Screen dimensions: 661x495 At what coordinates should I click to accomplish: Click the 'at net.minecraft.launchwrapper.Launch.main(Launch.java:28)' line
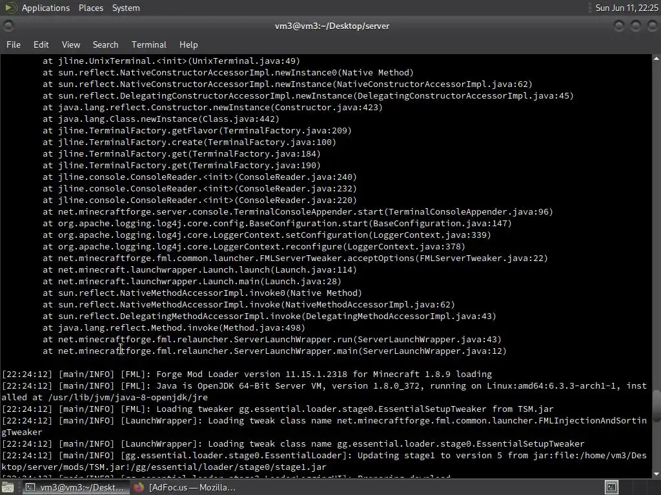(x=192, y=282)
